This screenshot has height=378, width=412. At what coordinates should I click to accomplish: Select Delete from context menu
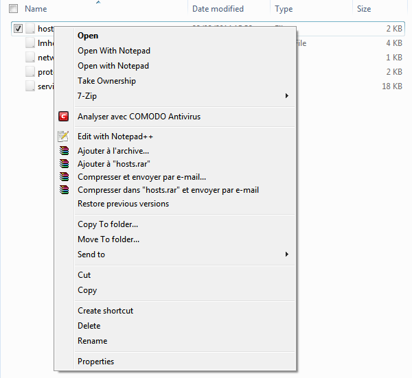pyautogui.click(x=89, y=326)
